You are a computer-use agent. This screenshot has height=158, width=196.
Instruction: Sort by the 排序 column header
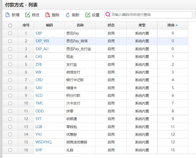coord(171,25)
